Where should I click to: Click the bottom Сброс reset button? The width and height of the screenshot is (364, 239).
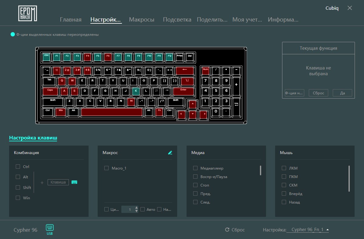point(235,230)
